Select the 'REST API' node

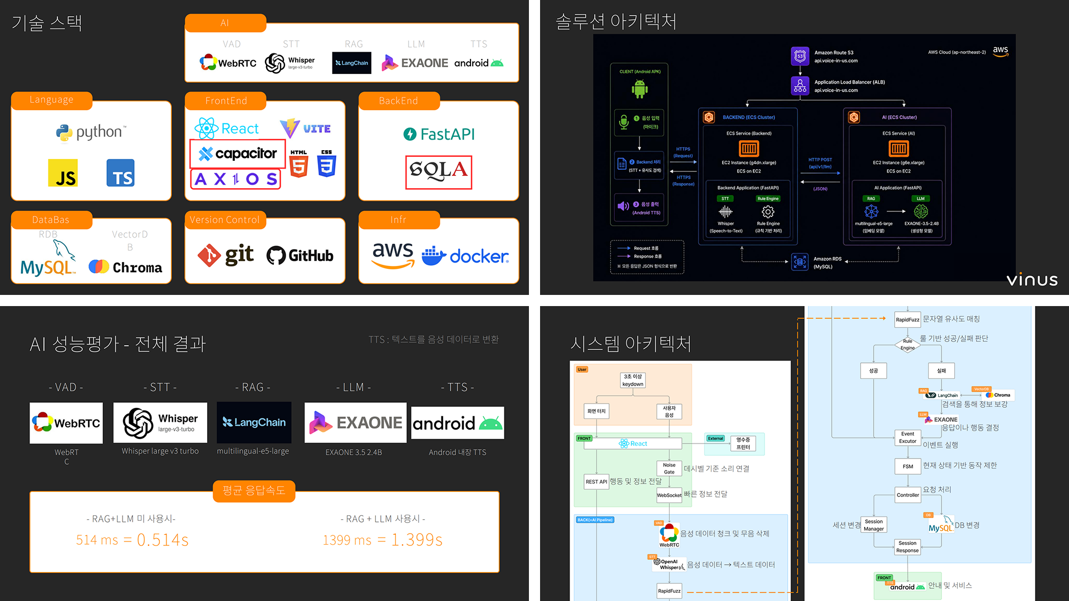coord(596,482)
